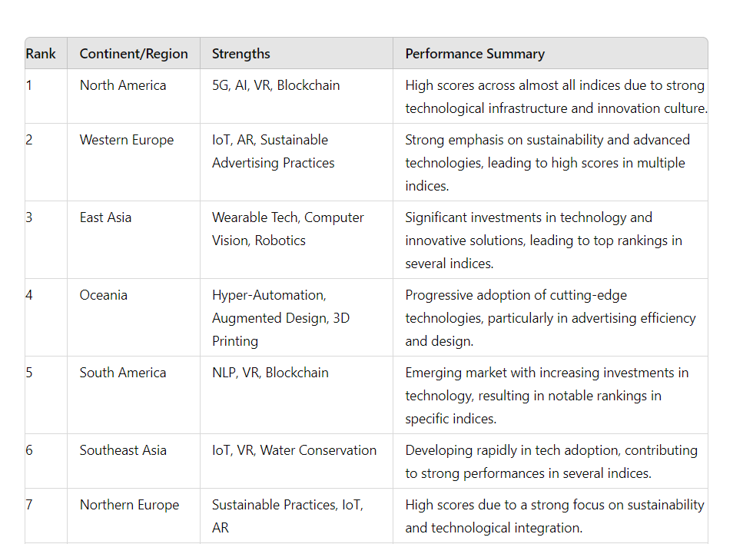Click the '5G, AI, VR, Blockchain' strengths cell

click(296, 96)
